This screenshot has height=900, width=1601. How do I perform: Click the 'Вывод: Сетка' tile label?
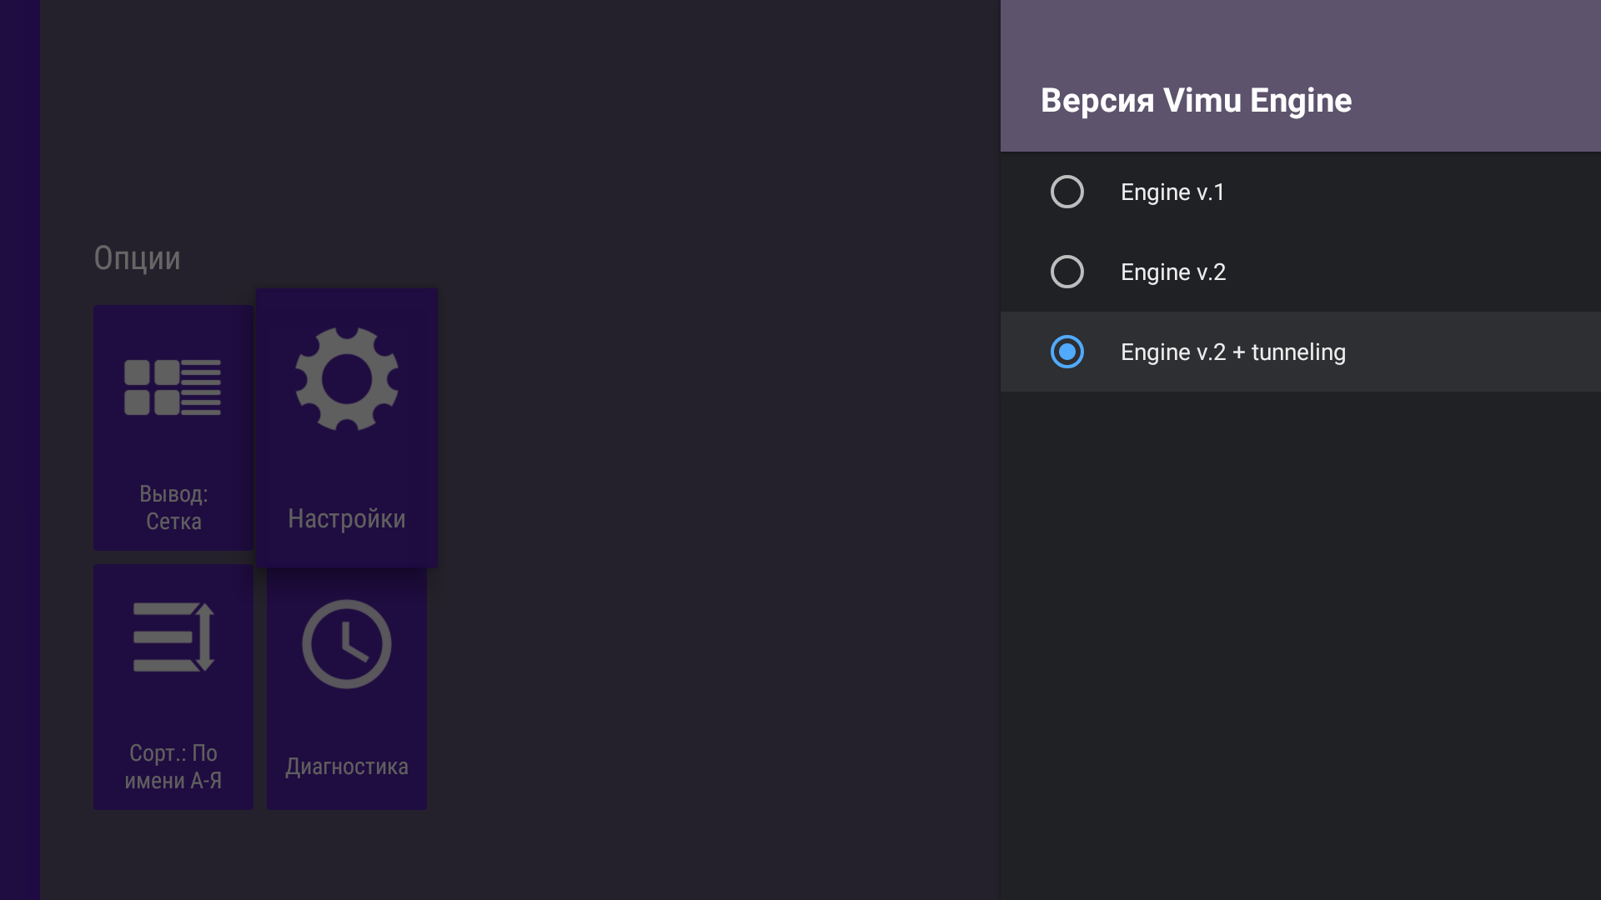(173, 507)
